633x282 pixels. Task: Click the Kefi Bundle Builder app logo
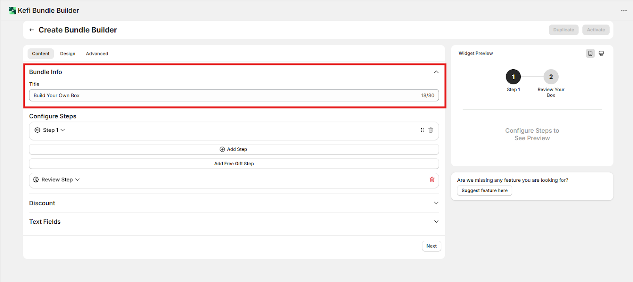[x=12, y=11]
